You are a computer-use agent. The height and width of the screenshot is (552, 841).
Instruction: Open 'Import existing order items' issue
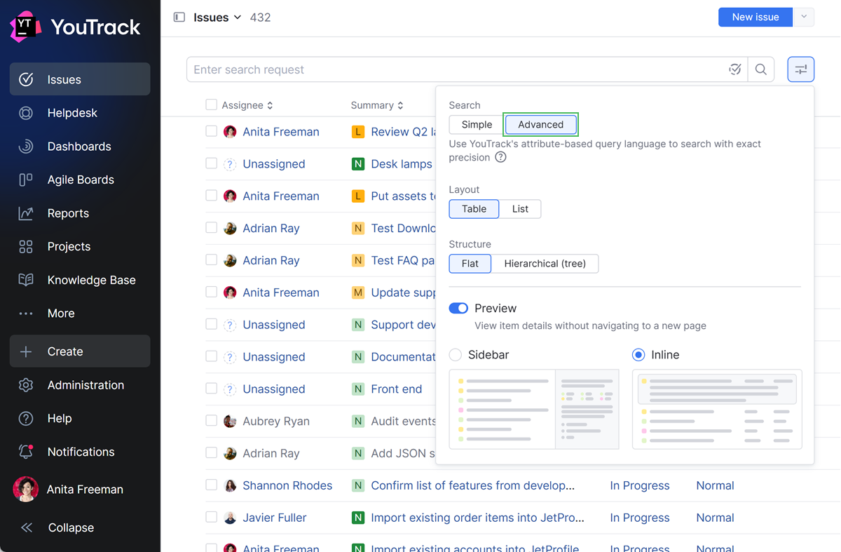pyautogui.click(x=478, y=518)
